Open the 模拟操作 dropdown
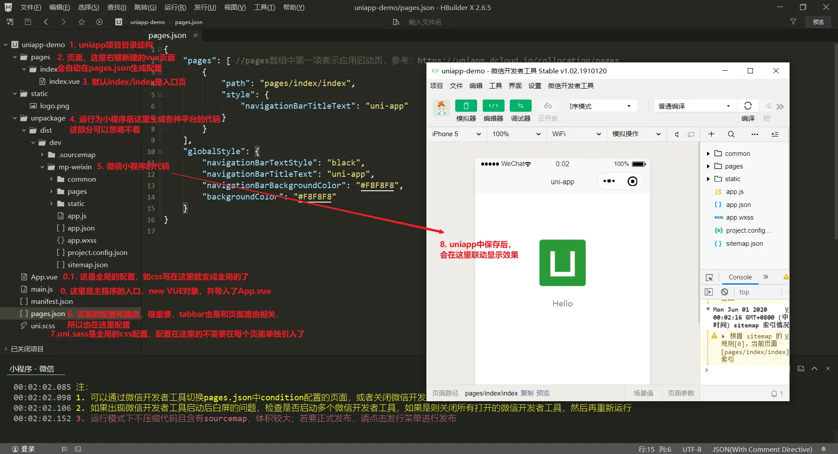 coord(636,134)
